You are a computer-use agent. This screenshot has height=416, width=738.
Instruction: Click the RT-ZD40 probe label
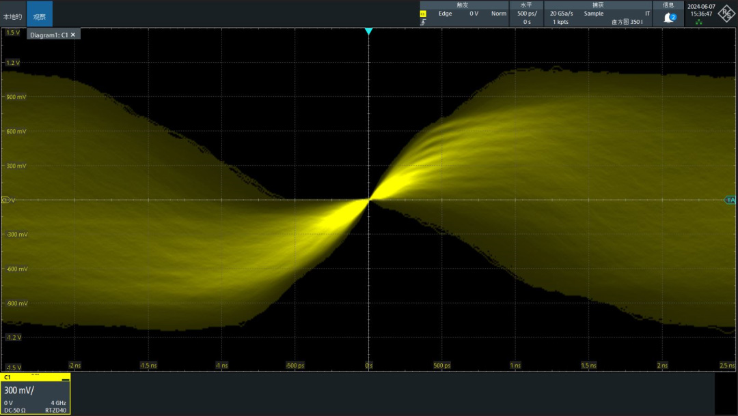coord(55,411)
